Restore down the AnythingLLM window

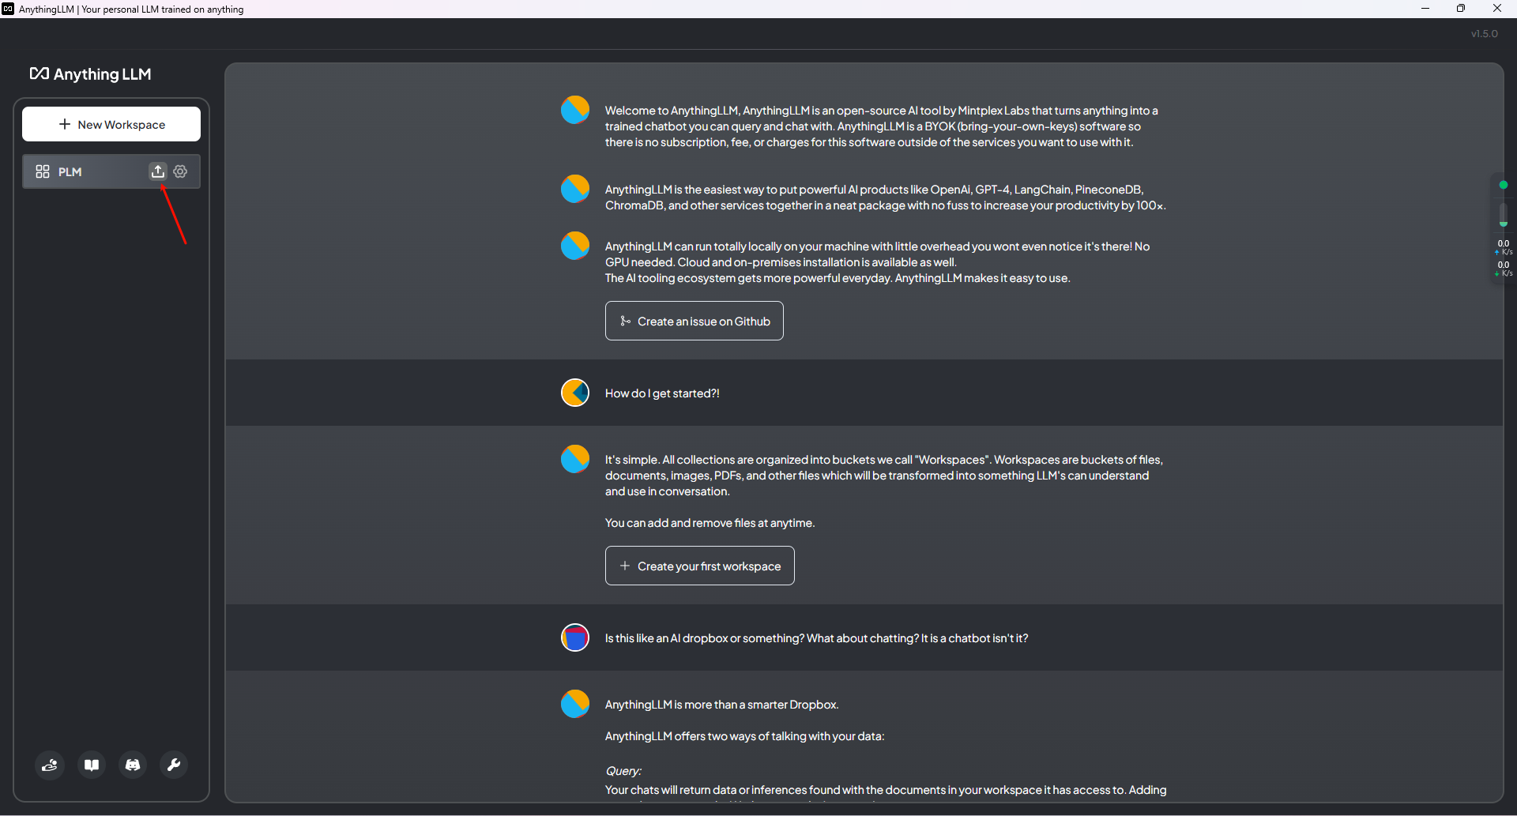point(1461,9)
